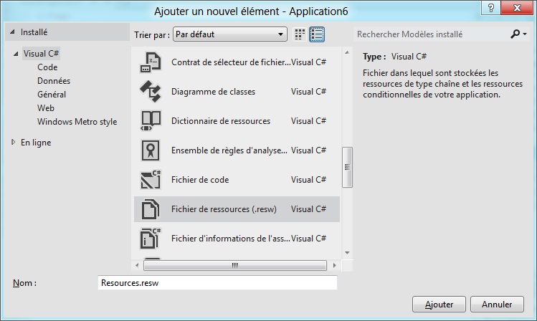
Task: Click the Ajouter button
Action: point(439,305)
